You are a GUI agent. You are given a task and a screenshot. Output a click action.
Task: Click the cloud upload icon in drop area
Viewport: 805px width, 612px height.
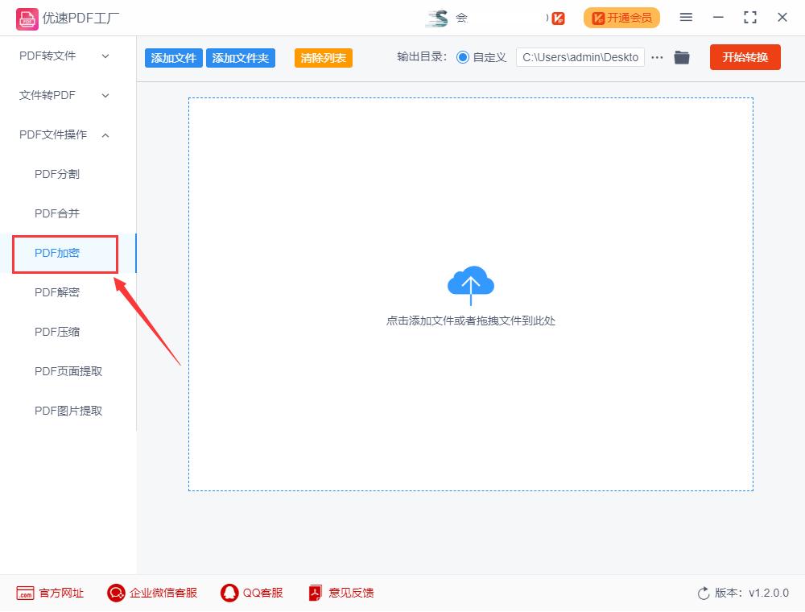coord(471,283)
